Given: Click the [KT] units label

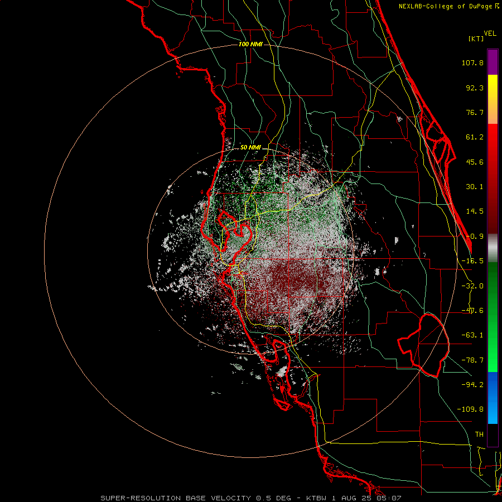Looking at the screenshot, I should (476, 38).
